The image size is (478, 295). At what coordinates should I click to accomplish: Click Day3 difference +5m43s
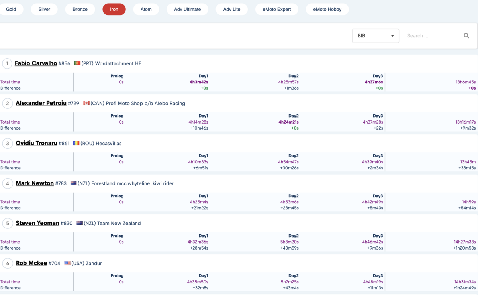click(x=375, y=208)
